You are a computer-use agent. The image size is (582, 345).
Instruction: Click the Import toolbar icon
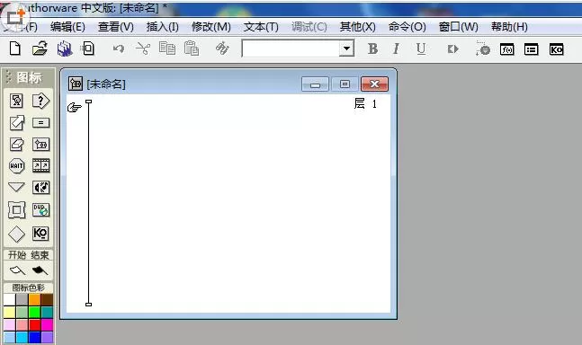88,49
